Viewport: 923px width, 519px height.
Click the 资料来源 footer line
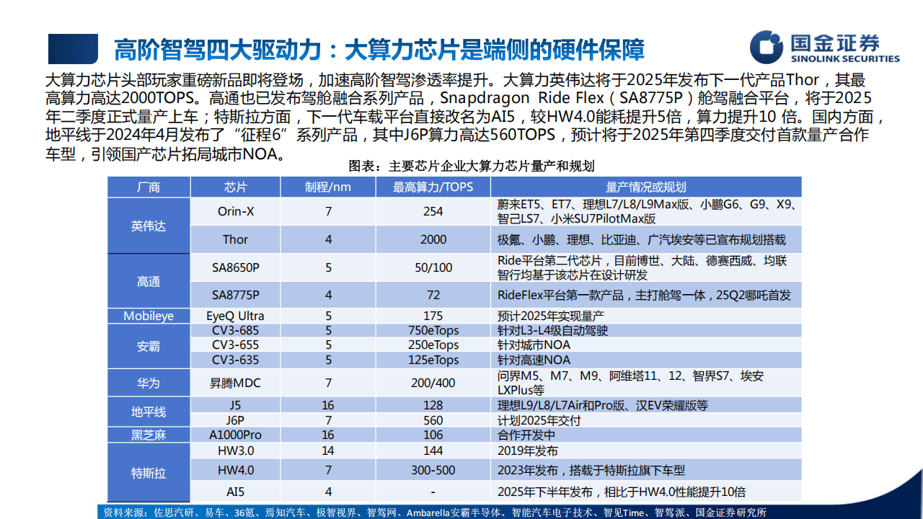click(435, 513)
